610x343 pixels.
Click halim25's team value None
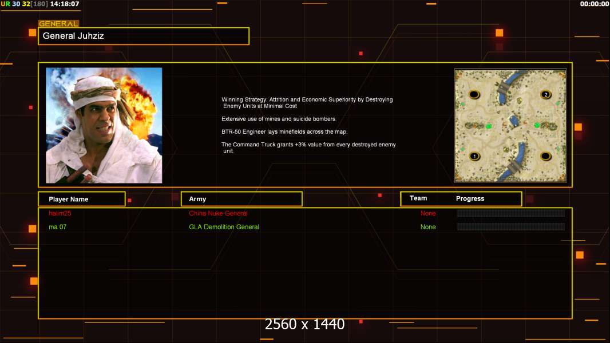point(428,213)
